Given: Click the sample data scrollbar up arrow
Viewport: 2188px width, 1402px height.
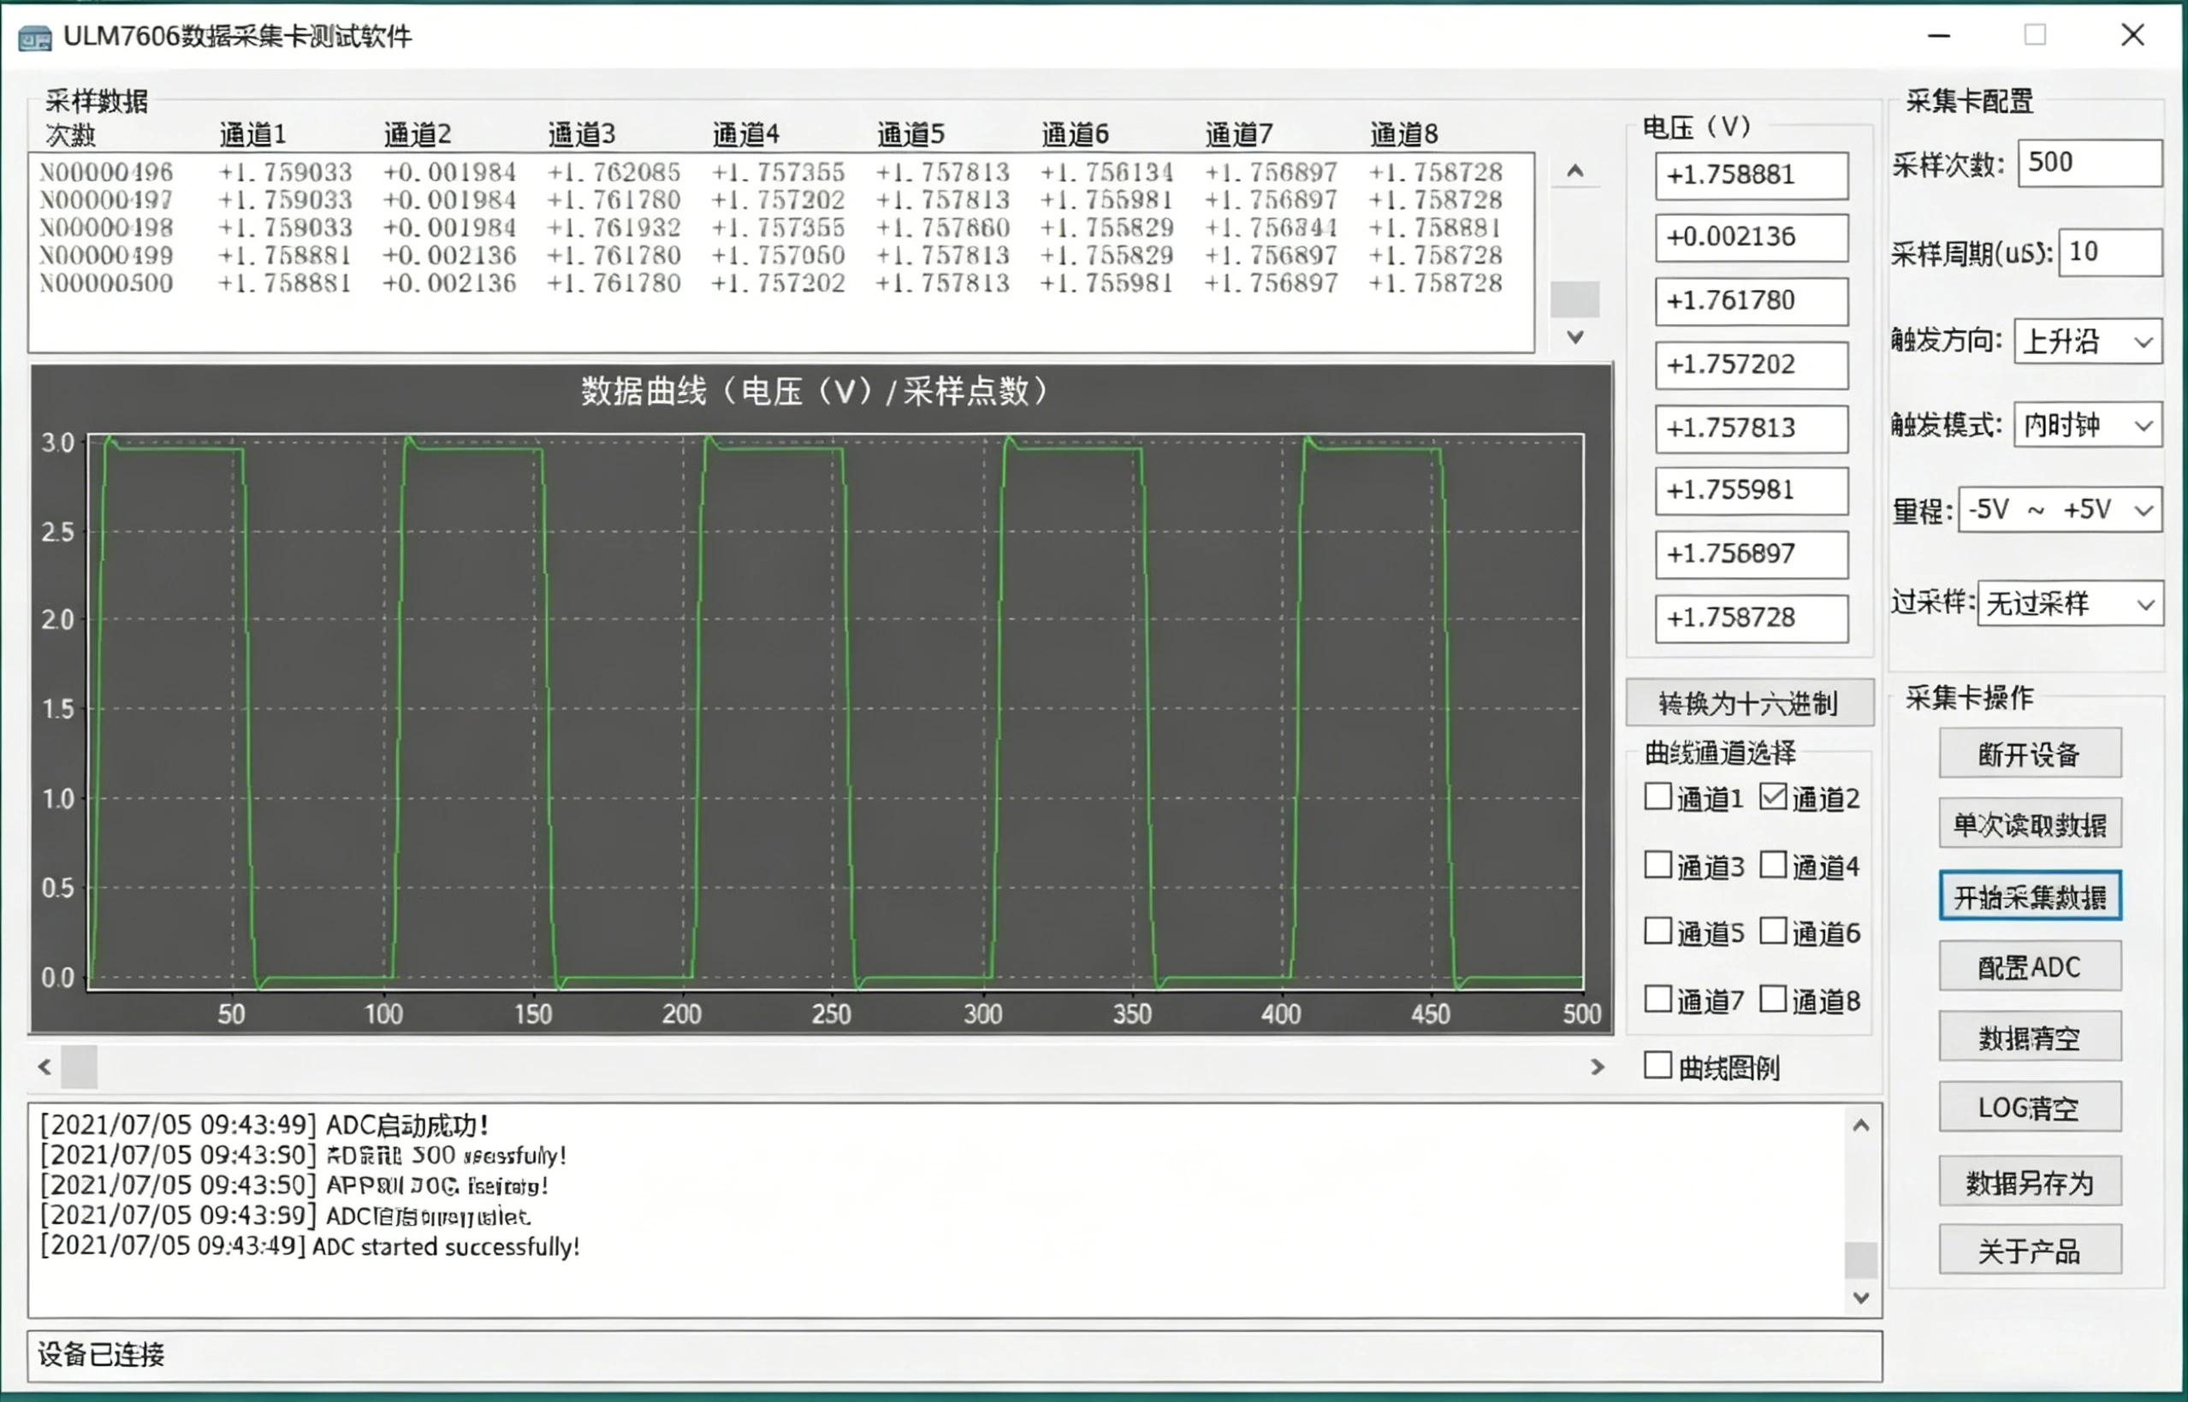Looking at the screenshot, I should (x=1575, y=170).
